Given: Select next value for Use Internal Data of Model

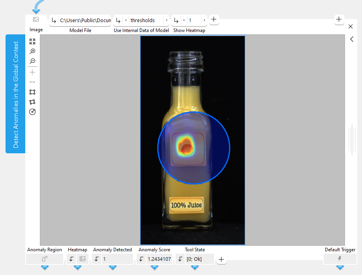Looking at the screenshot, I should (166, 20).
